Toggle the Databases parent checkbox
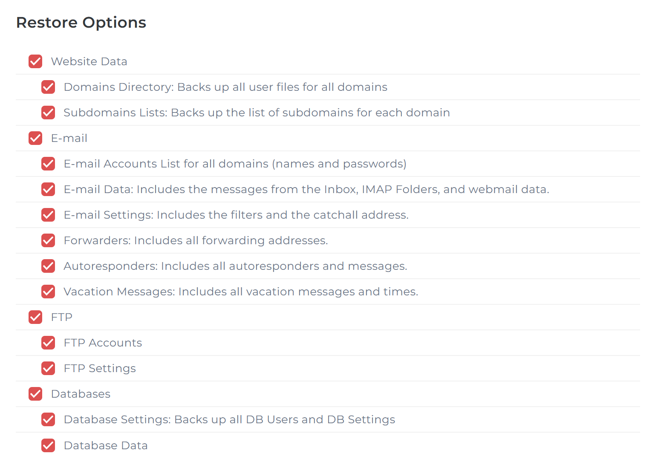 (35, 394)
